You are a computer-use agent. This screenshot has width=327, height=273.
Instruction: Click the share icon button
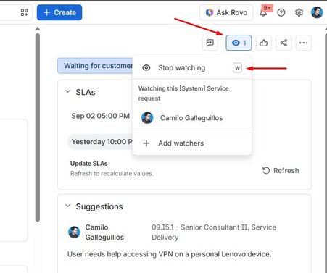(x=283, y=43)
